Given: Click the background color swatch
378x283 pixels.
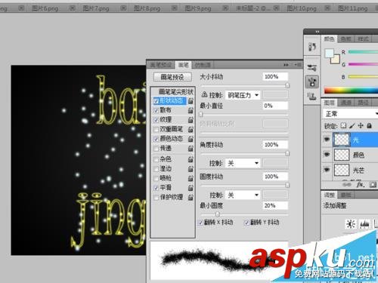Looking at the screenshot, I should coord(336,60).
